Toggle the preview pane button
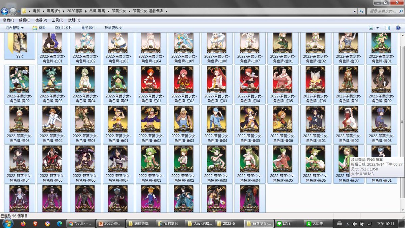This screenshot has width=405, height=228. [387, 28]
